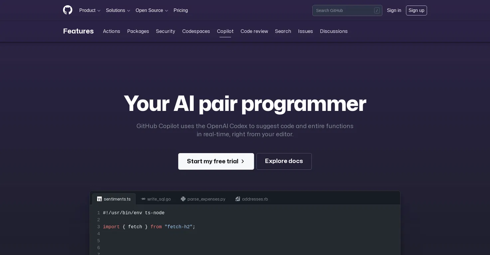Open the Security feature page
The height and width of the screenshot is (255, 490).
coord(165,31)
